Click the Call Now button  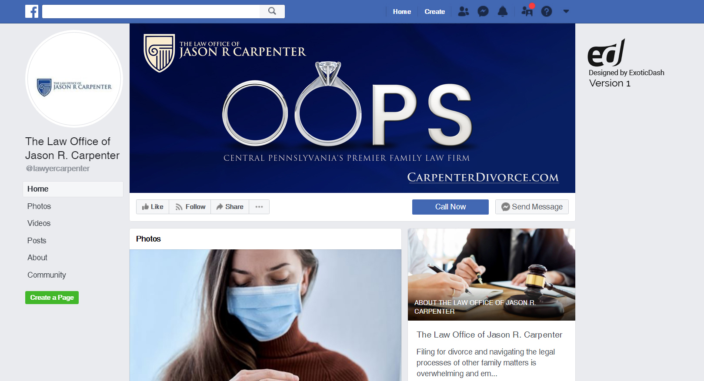(450, 207)
